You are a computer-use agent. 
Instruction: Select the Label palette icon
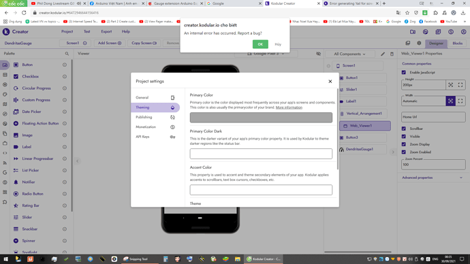[16, 147]
